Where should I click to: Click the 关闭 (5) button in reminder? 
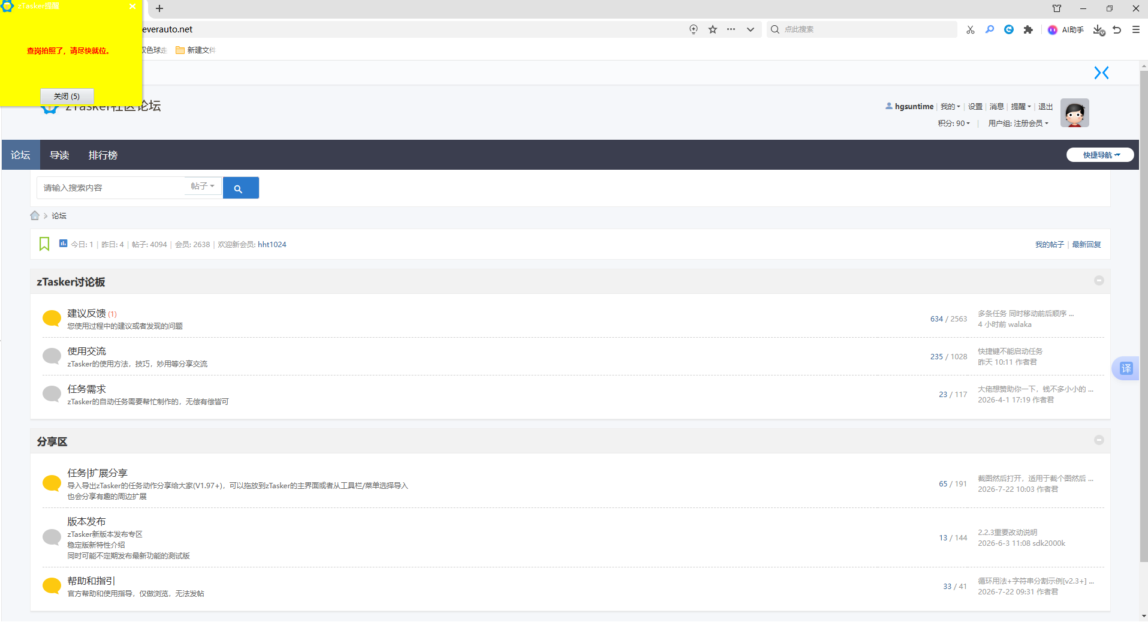[x=67, y=96]
